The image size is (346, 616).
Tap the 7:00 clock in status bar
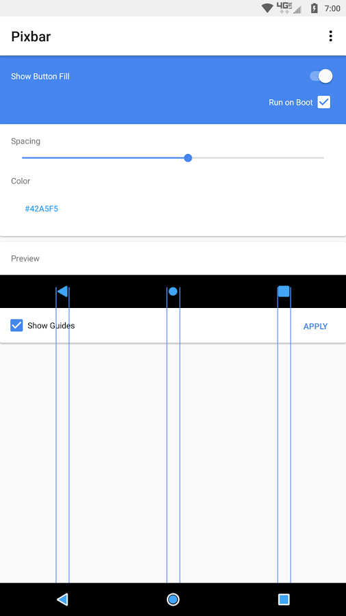[332, 8]
